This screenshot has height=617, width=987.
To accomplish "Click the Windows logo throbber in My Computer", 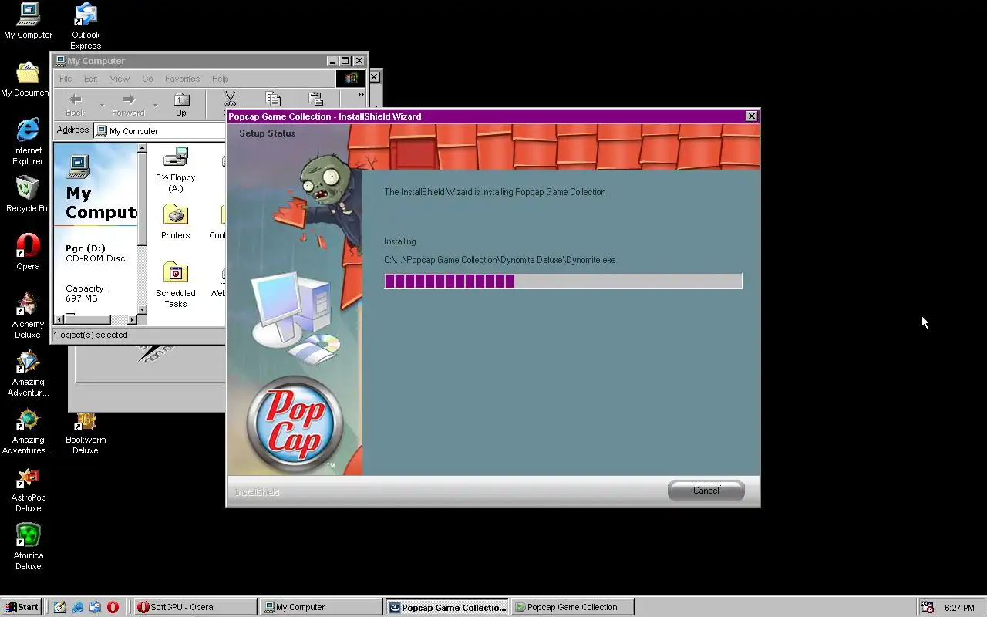I will (x=350, y=79).
